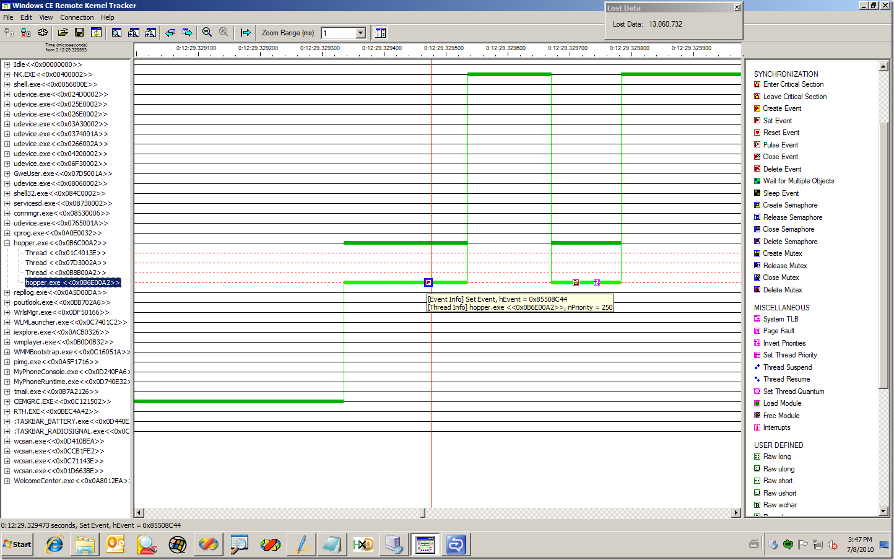Image resolution: width=894 pixels, height=560 pixels.
Task: Click inside the Zoom Range value field
Action: point(339,33)
